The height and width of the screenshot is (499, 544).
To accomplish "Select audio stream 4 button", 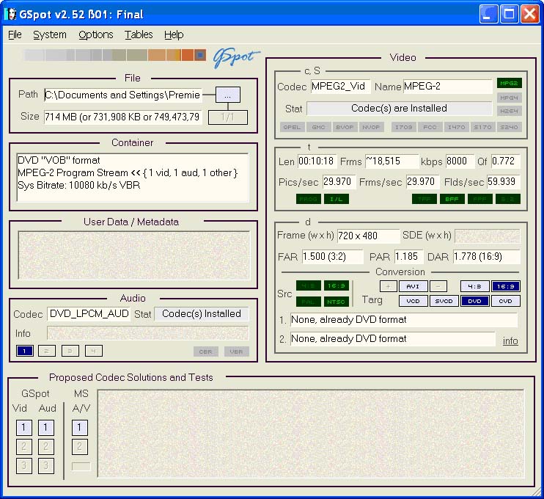I will (x=94, y=351).
